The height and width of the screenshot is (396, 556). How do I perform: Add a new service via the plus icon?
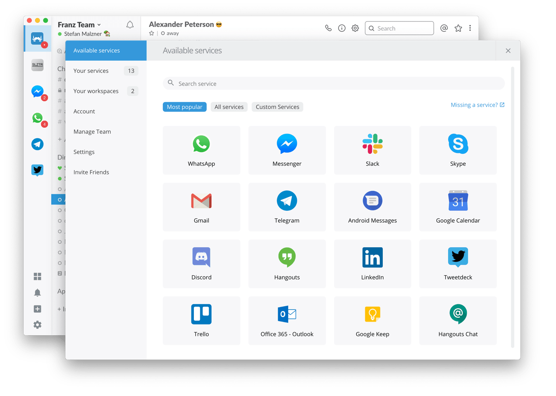tap(37, 309)
